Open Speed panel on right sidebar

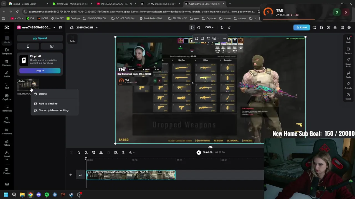pos(348,96)
